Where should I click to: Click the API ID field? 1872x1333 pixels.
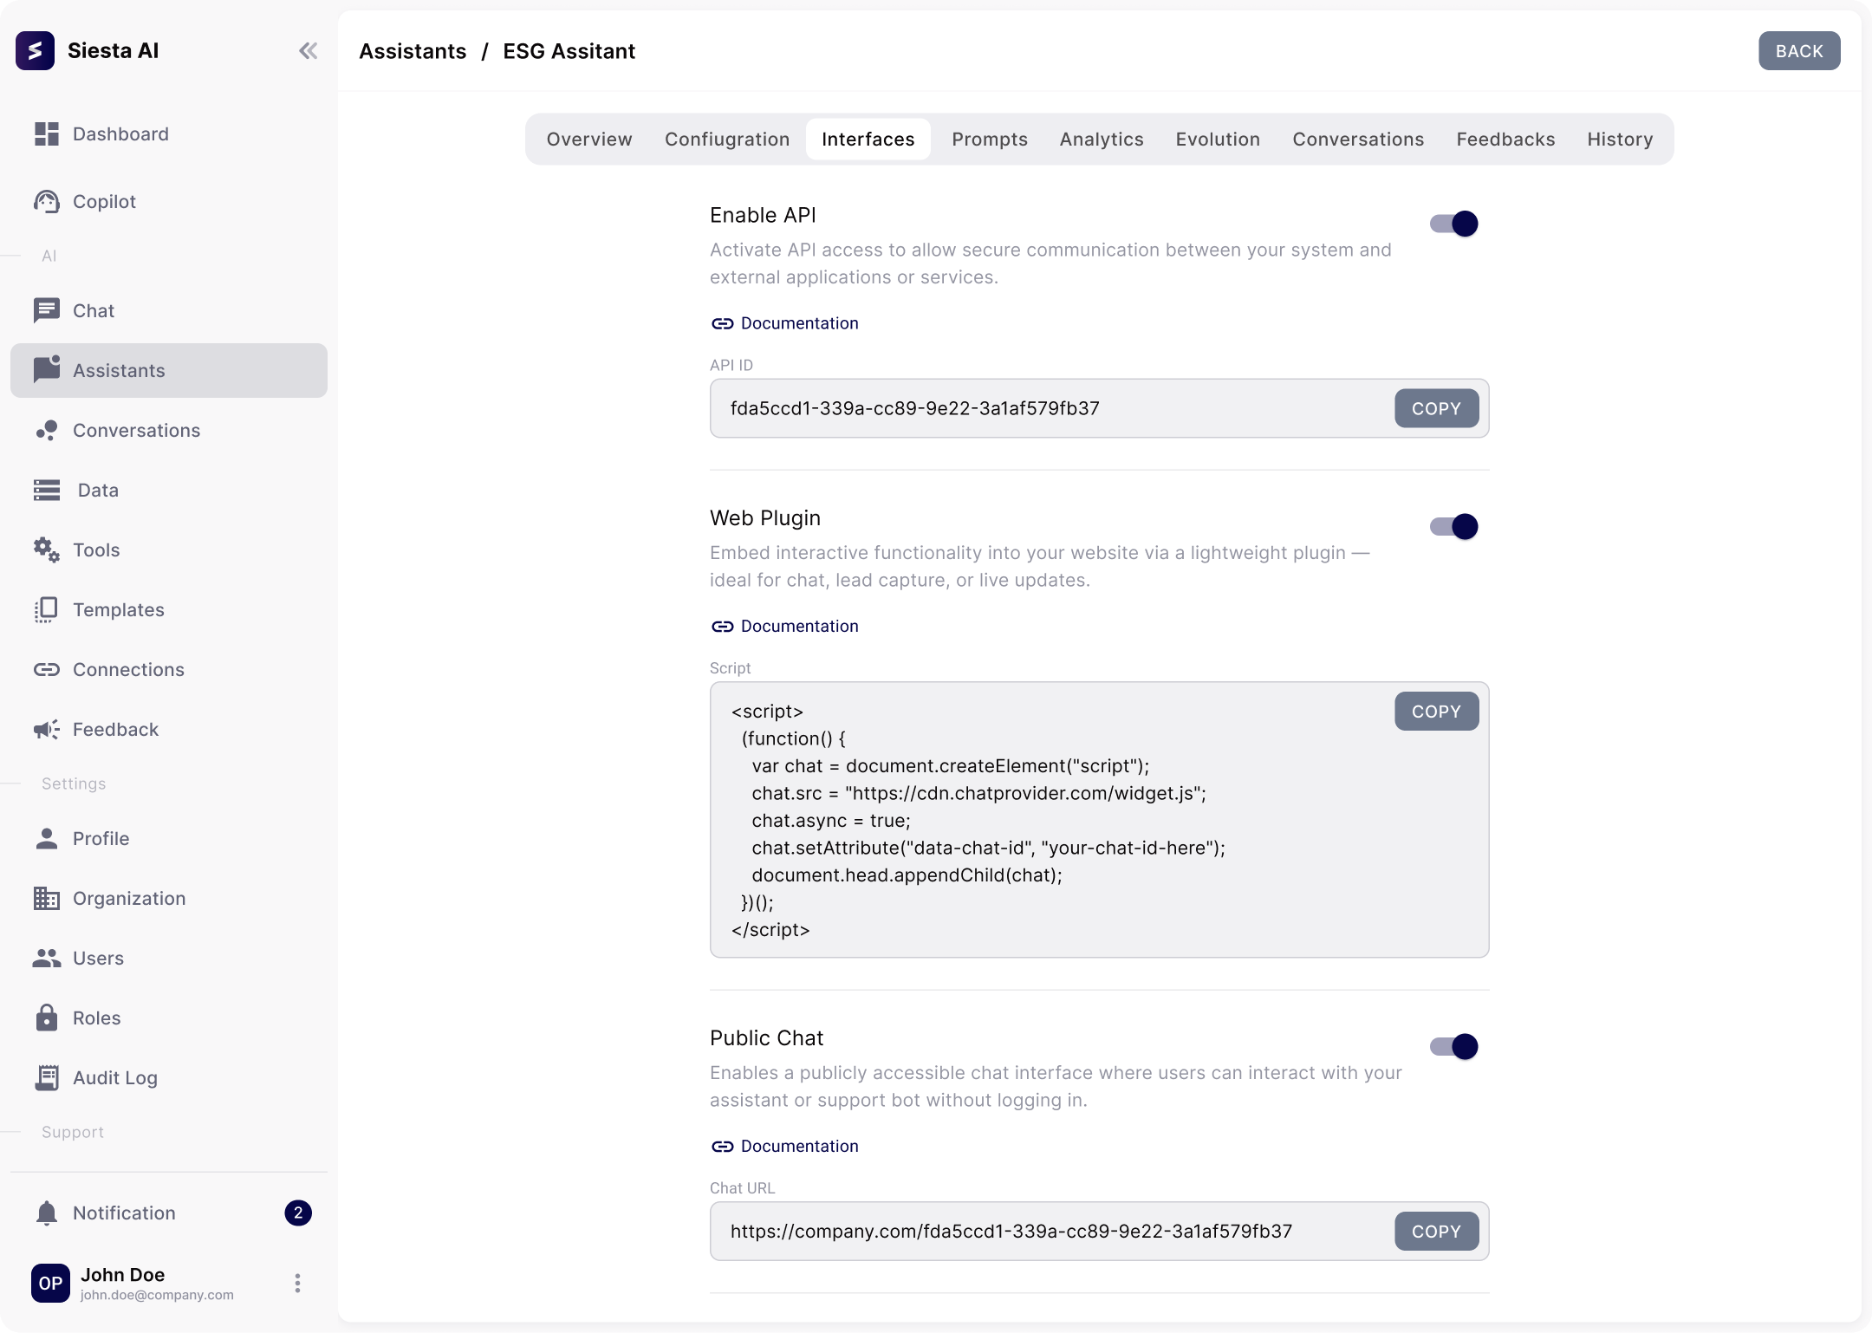point(1099,408)
